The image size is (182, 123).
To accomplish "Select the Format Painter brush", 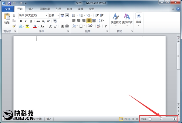I will pos(14,26).
